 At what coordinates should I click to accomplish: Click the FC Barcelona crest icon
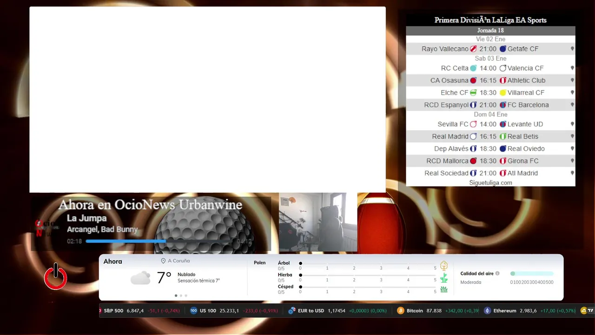tap(503, 105)
